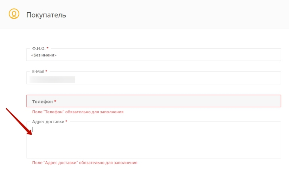Image resolution: width=289 pixels, height=169 pixels.
Task: Select the "<Без имени>" name text
Action: coord(44,55)
